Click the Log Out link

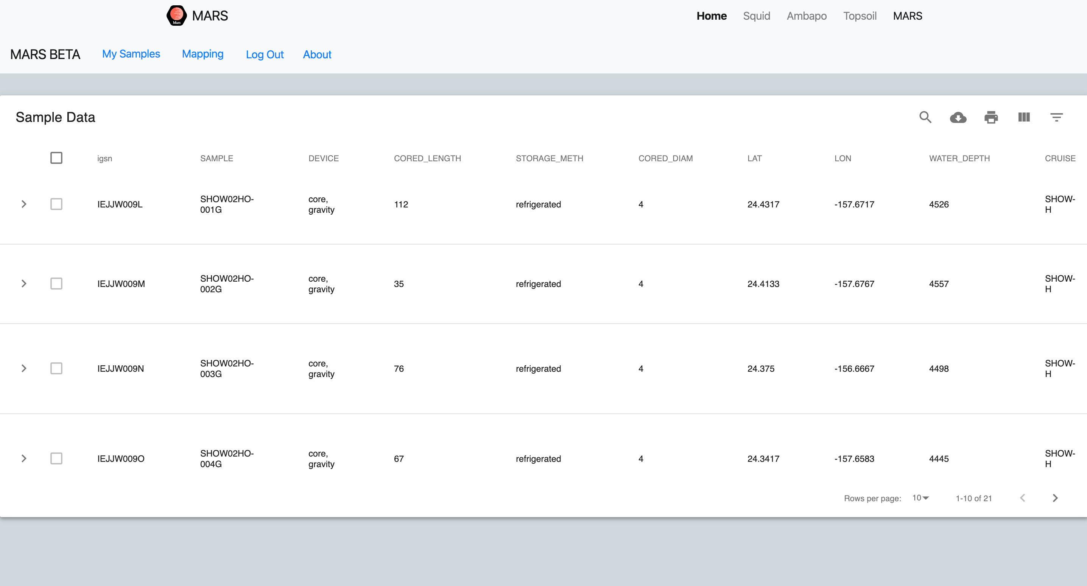pyautogui.click(x=265, y=55)
